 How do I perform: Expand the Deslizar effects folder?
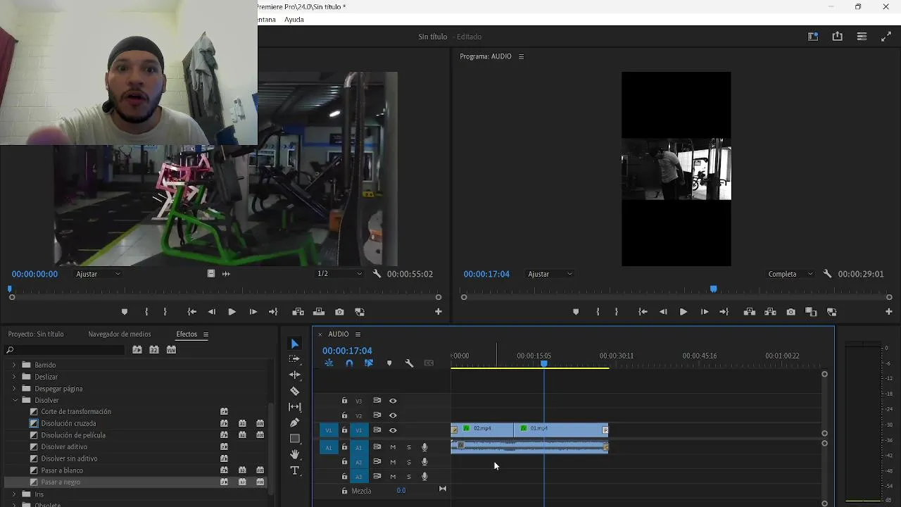pos(14,377)
